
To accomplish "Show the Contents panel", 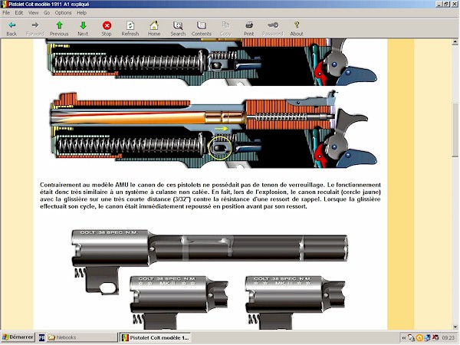I will pyautogui.click(x=202, y=28).
